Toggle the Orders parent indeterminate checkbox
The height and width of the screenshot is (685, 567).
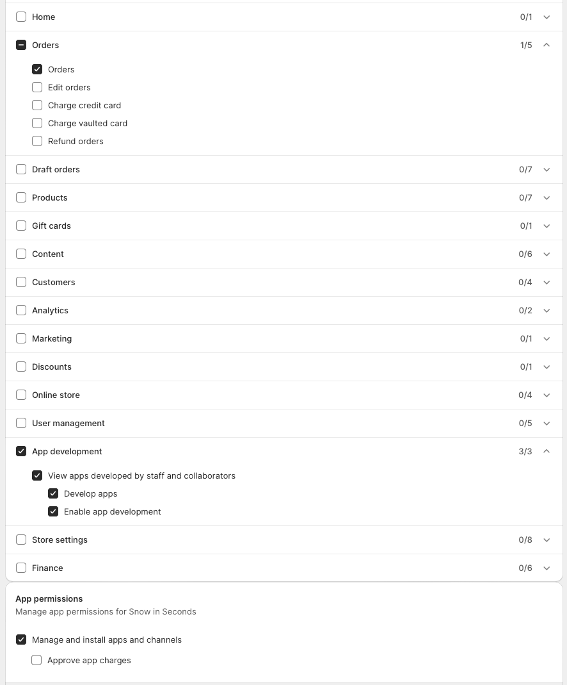(x=21, y=45)
